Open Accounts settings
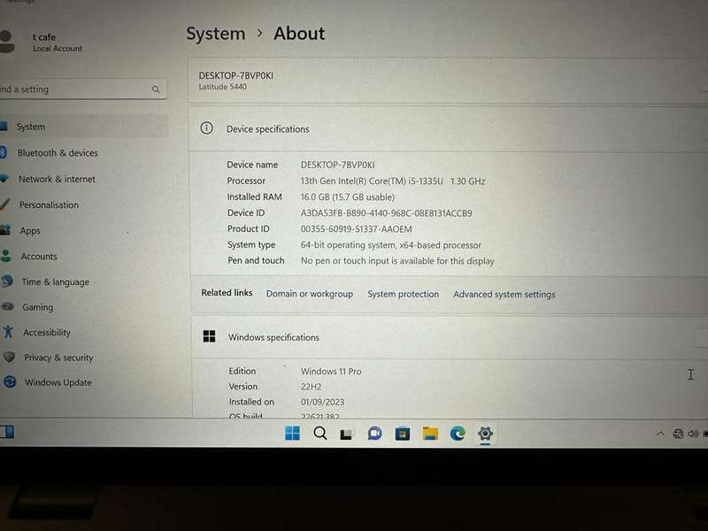The height and width of the screenshot is (531, 708). [x=83, y=257]
